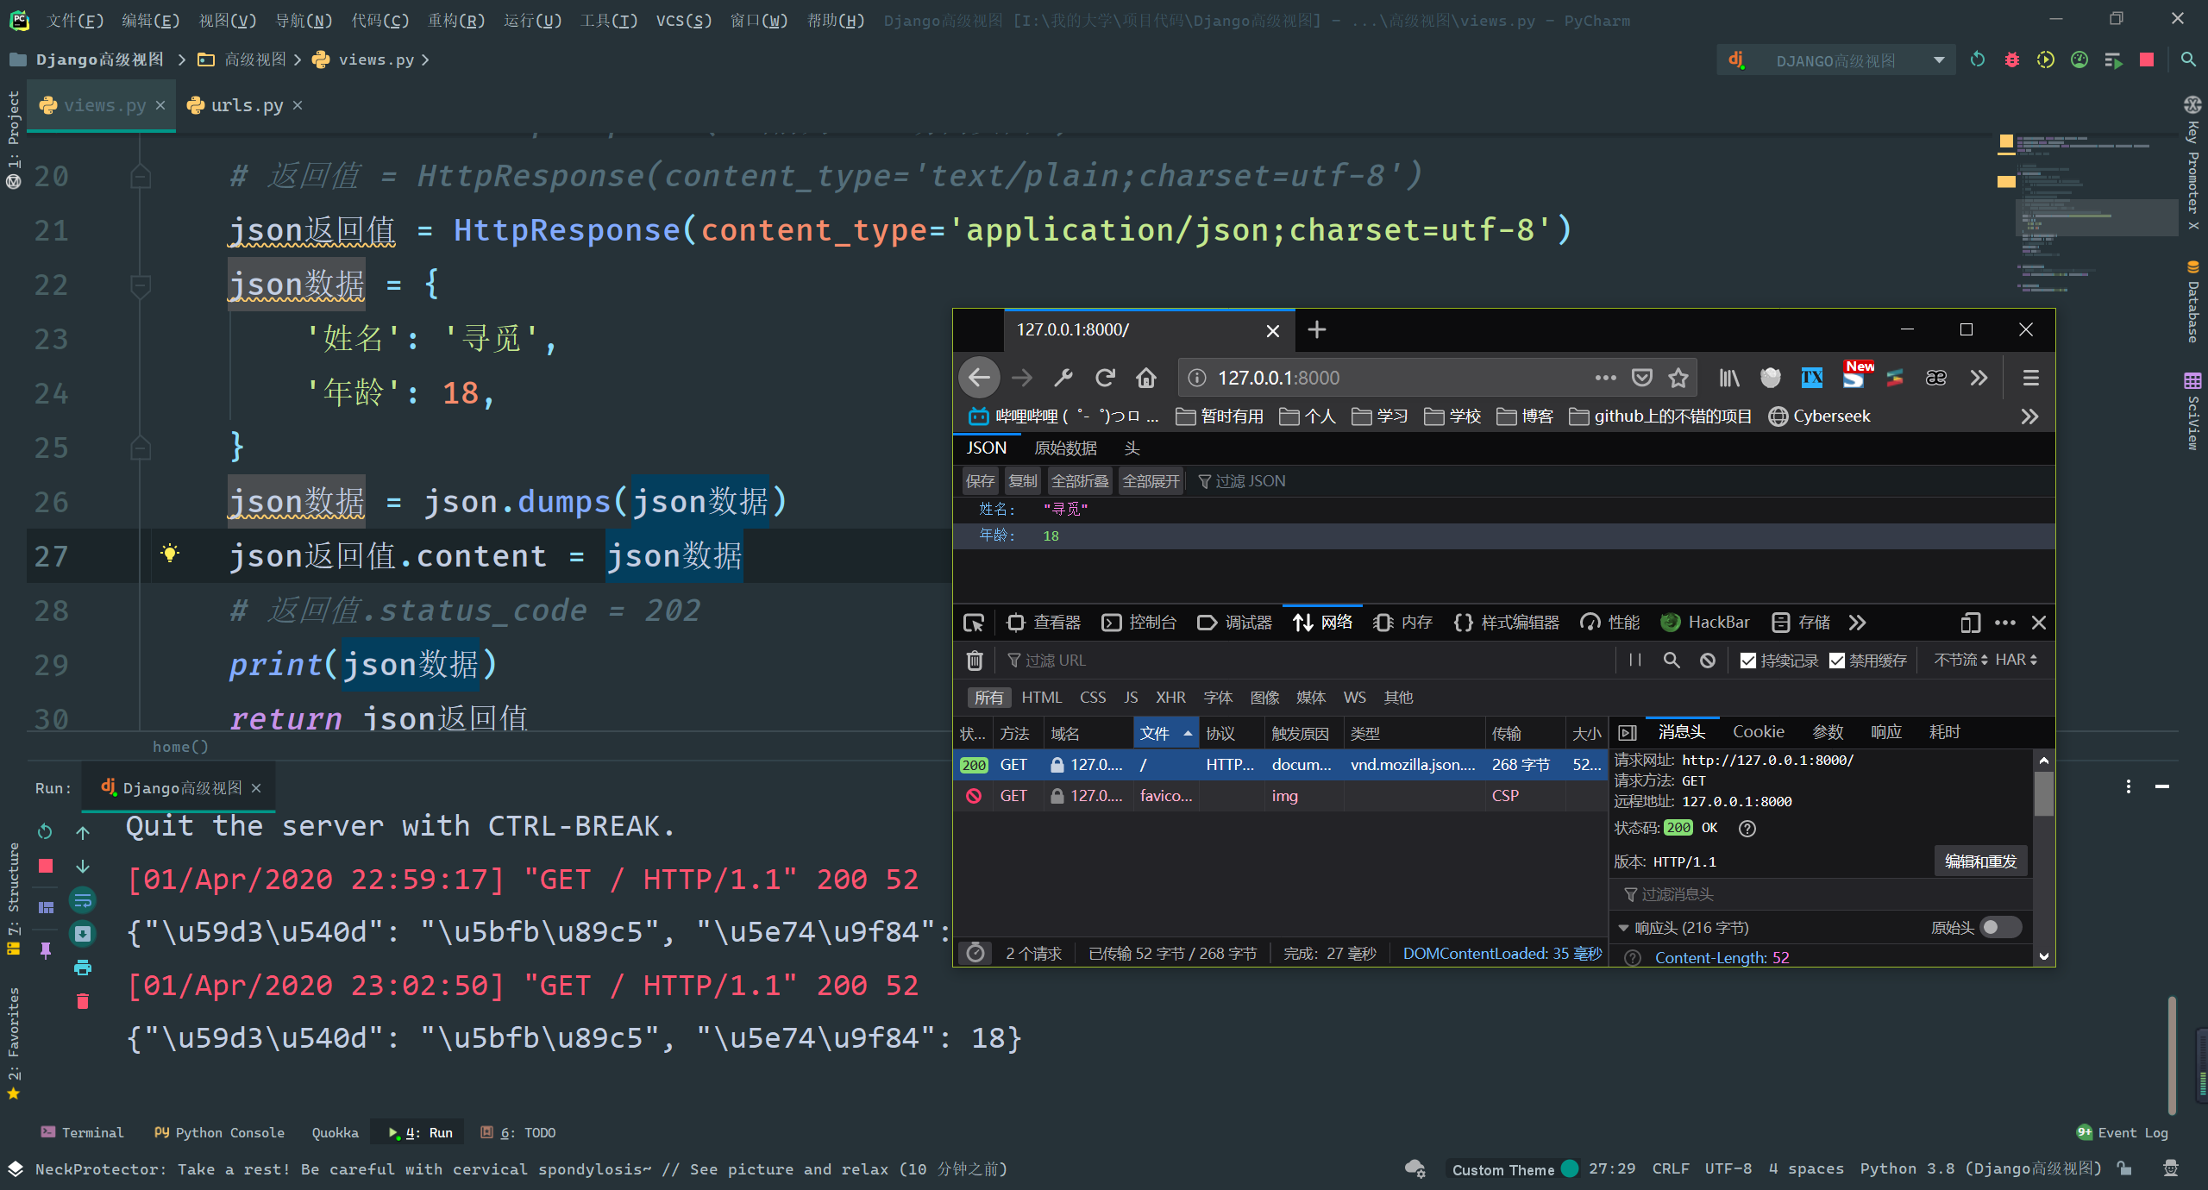Open the 原始数据 tab in JSON viewer
Image resolution: width=2208 pixels, height=1190 pixels.
point(1065,448)
